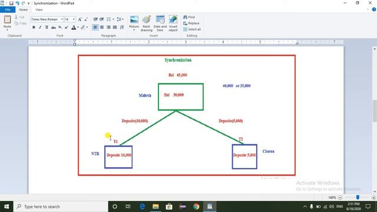Screen dimensions: 377x212
Task: Justify the text alignment
Action: pos(115,27)
